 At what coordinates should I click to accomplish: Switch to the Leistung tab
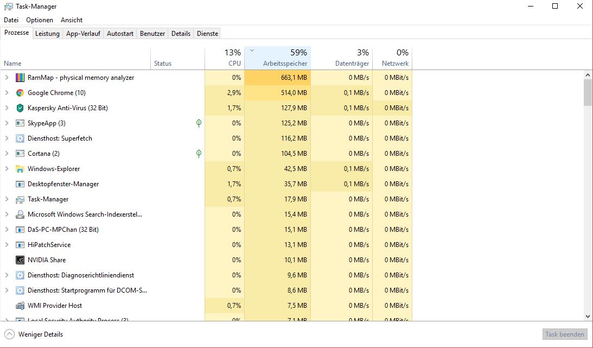tap(47, 34)
